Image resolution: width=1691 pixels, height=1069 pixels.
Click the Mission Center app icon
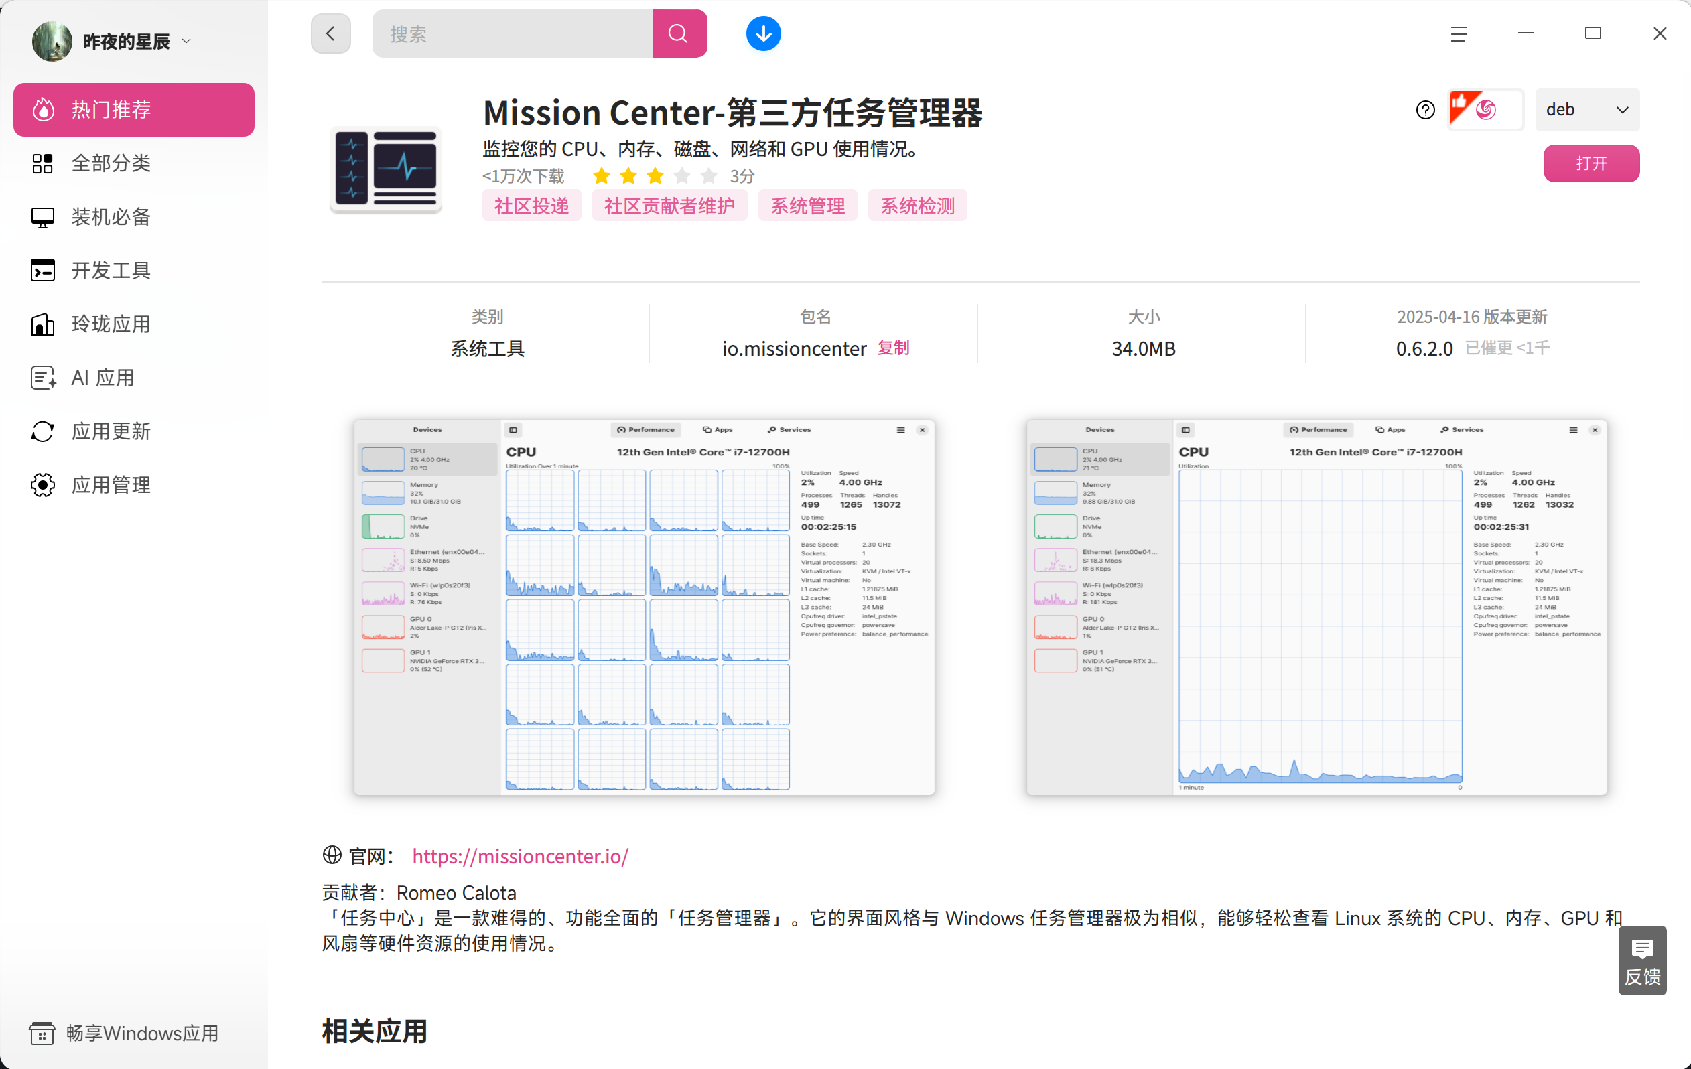385,170
